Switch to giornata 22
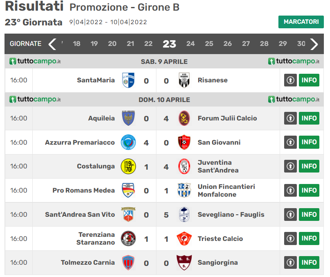The image size is (330, 277). (148, 43)
